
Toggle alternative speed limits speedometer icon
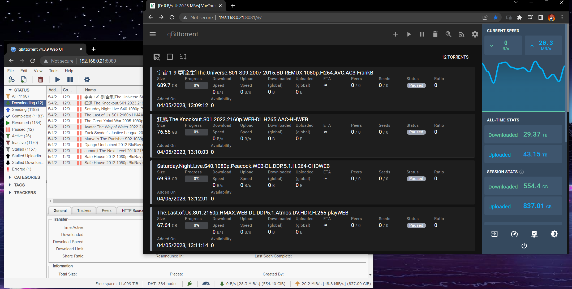coord(514,234)
